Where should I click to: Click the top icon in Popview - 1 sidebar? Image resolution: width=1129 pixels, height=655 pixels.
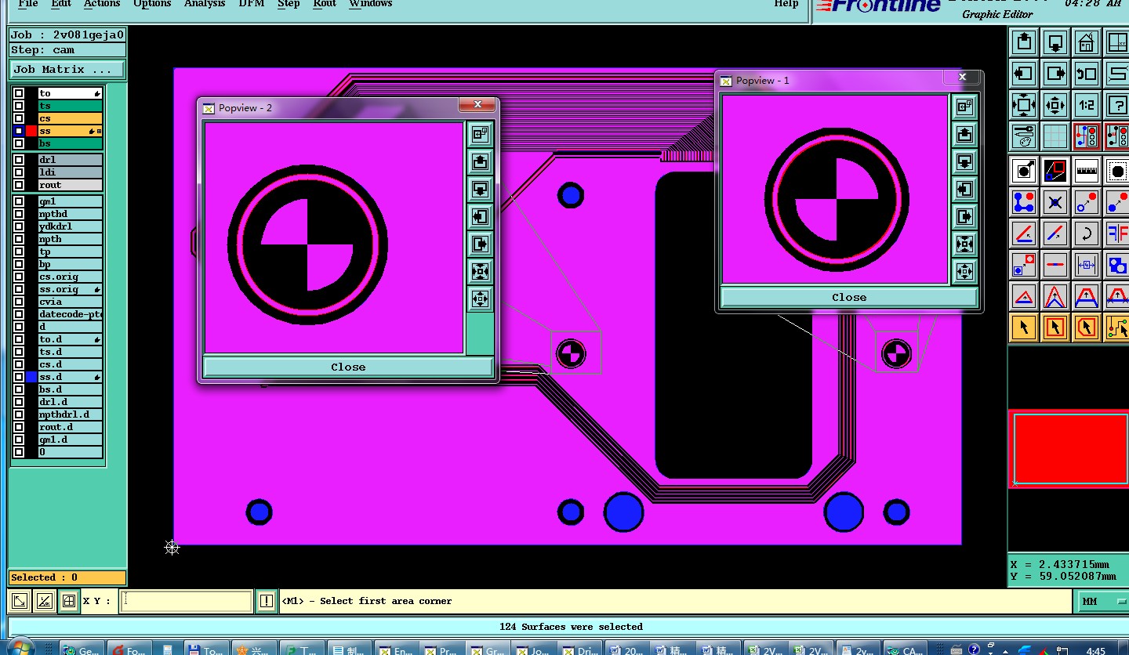pyautogui.click(x=964, y=107)
